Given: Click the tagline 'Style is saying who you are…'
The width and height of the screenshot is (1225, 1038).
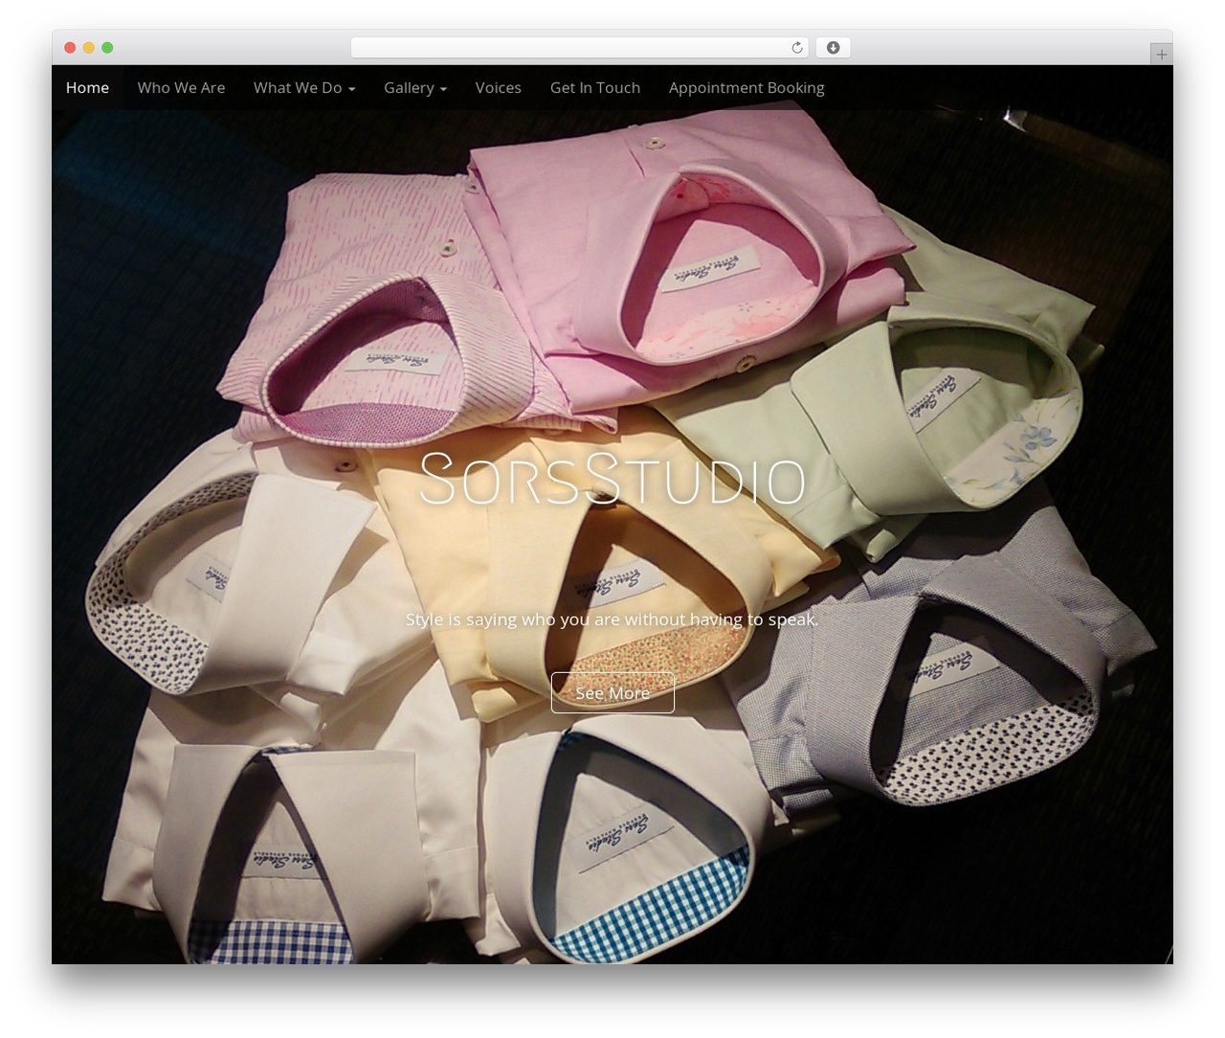Looking at the screenshot, I should tap(612, 620).
